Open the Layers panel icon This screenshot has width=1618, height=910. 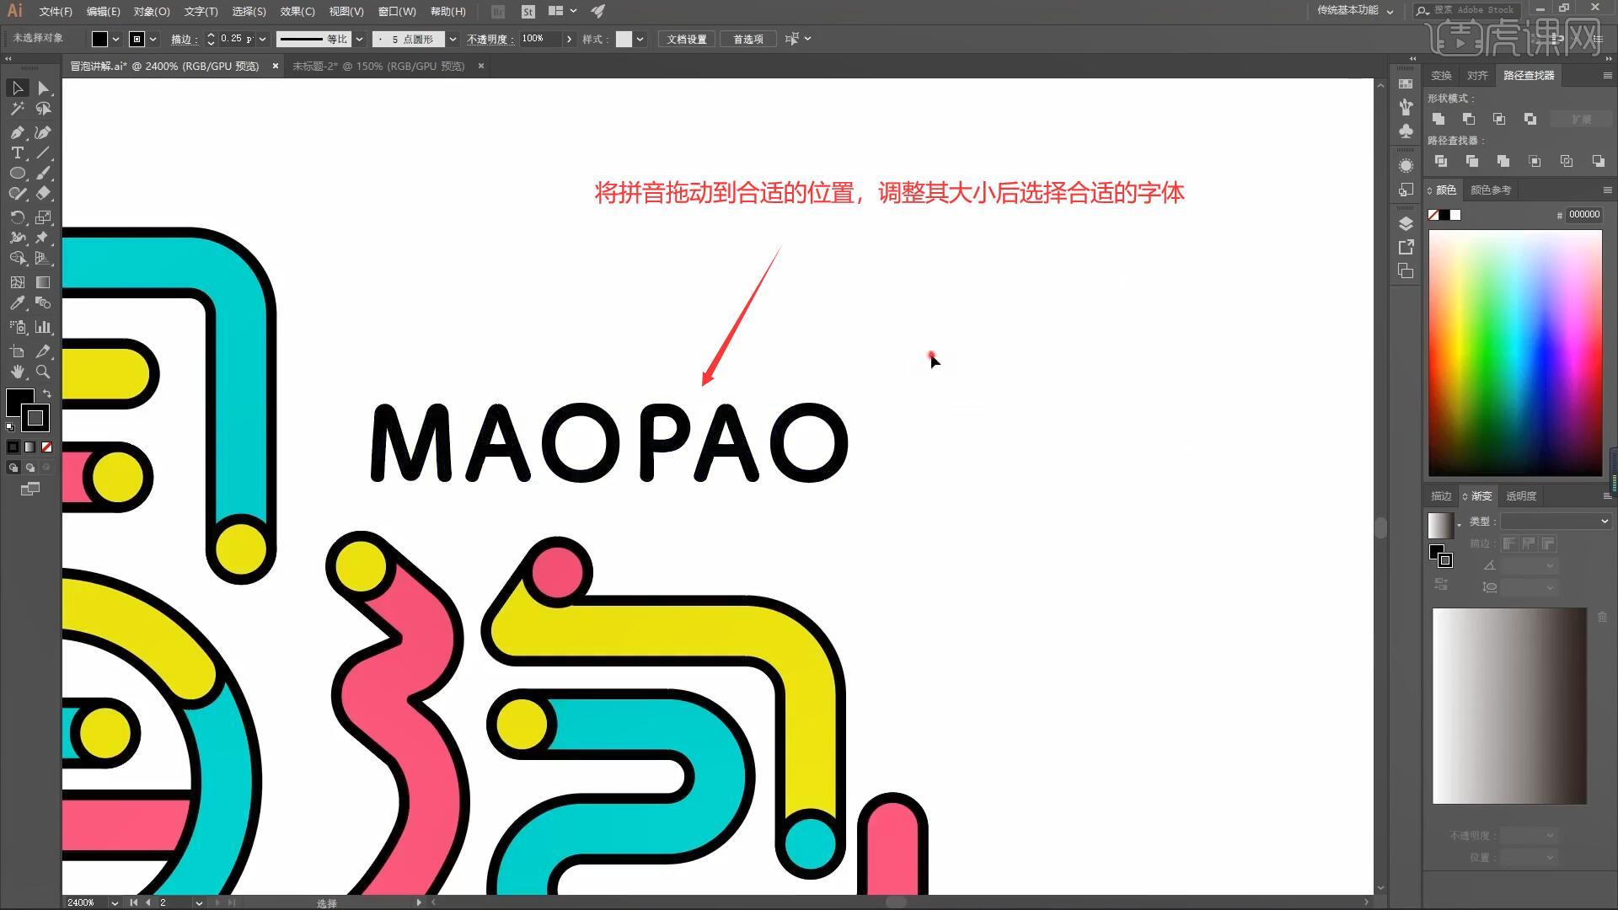click(1406, 223)
